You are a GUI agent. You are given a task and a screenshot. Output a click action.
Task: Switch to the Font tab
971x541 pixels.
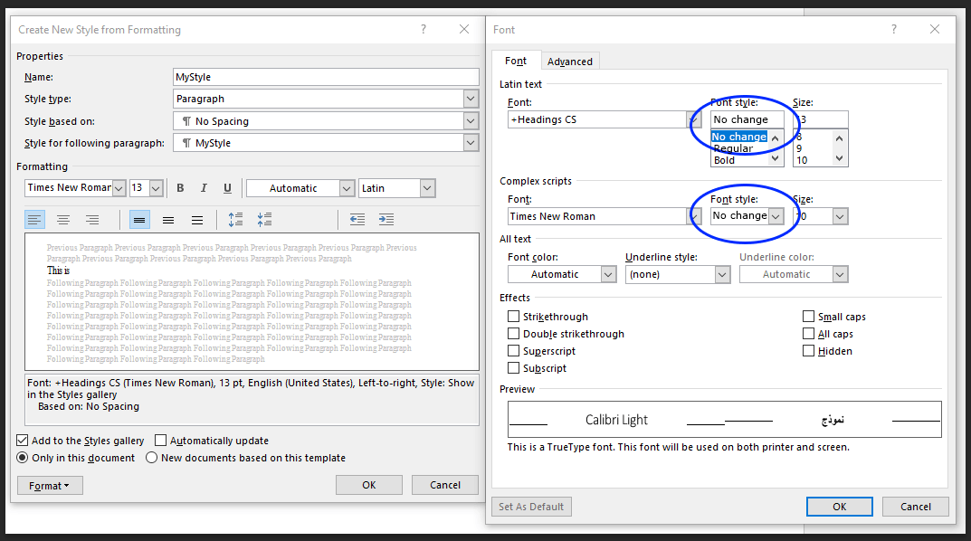click(515, 61)
